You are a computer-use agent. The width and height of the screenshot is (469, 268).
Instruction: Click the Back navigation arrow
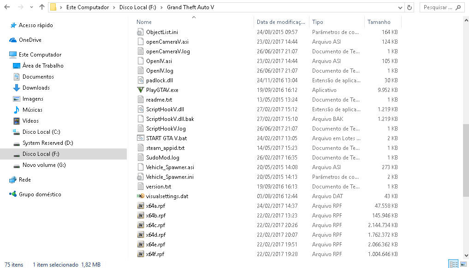tap(7, 7)
